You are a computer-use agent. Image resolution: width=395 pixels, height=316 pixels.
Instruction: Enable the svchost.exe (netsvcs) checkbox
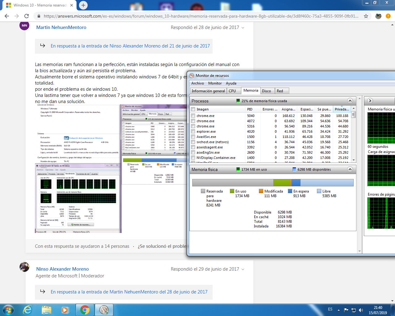point(193,142)
